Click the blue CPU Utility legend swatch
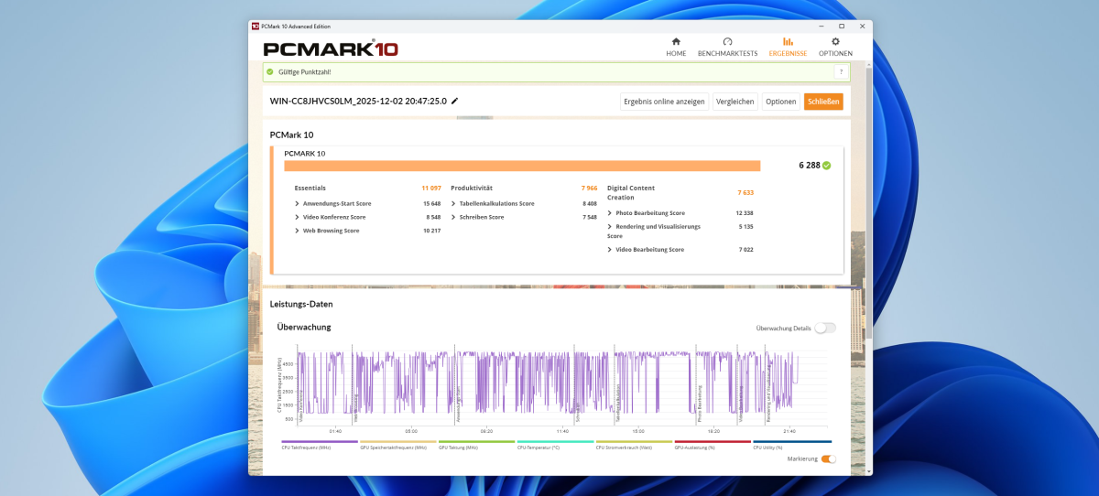The image size is (1099, 496). point(792,442)
